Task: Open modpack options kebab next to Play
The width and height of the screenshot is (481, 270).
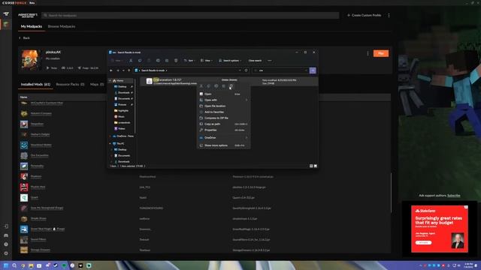Action: [x=368, y=53]
